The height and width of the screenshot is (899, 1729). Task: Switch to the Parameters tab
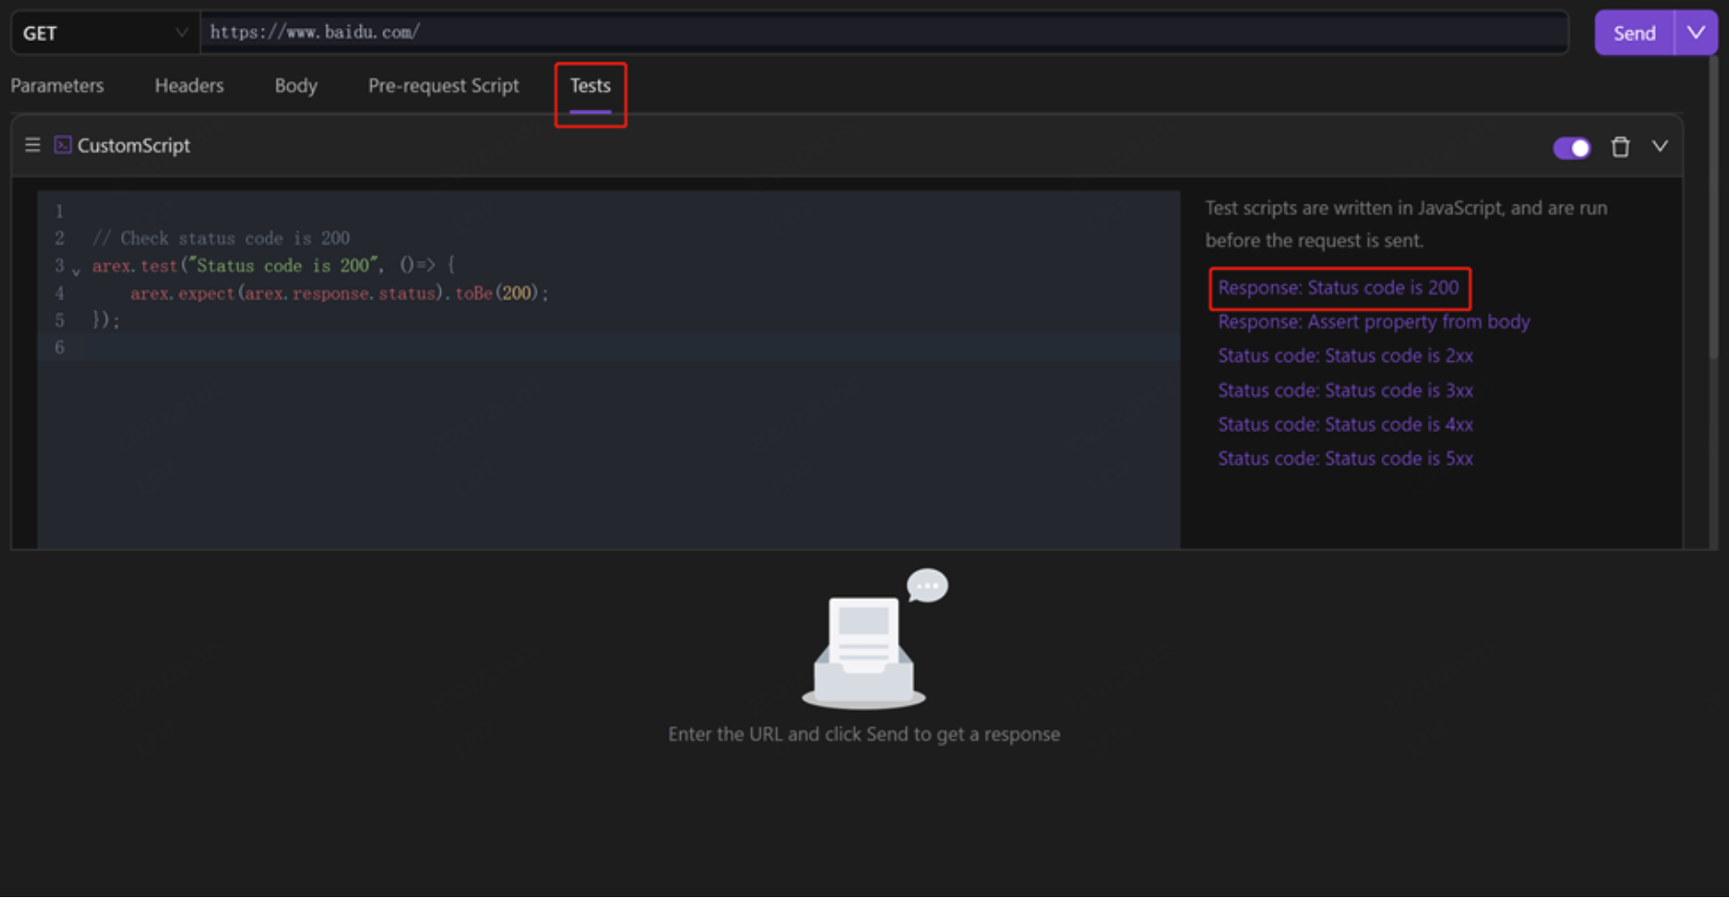[58, 86]
